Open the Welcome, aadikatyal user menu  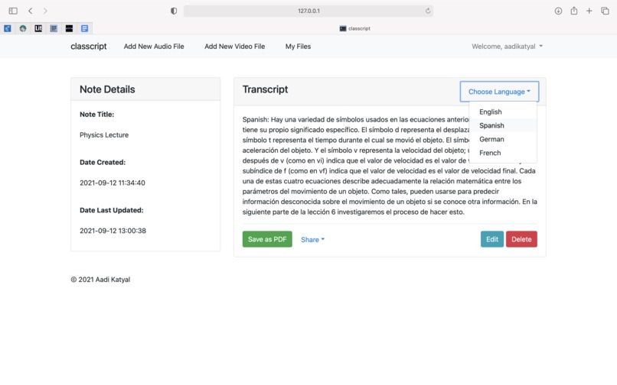(x=508, y=47)
